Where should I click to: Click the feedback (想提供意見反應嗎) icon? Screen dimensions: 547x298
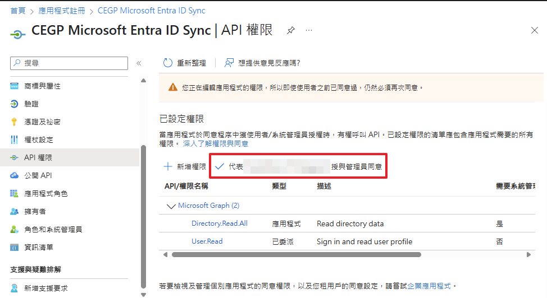pos(229,63)
